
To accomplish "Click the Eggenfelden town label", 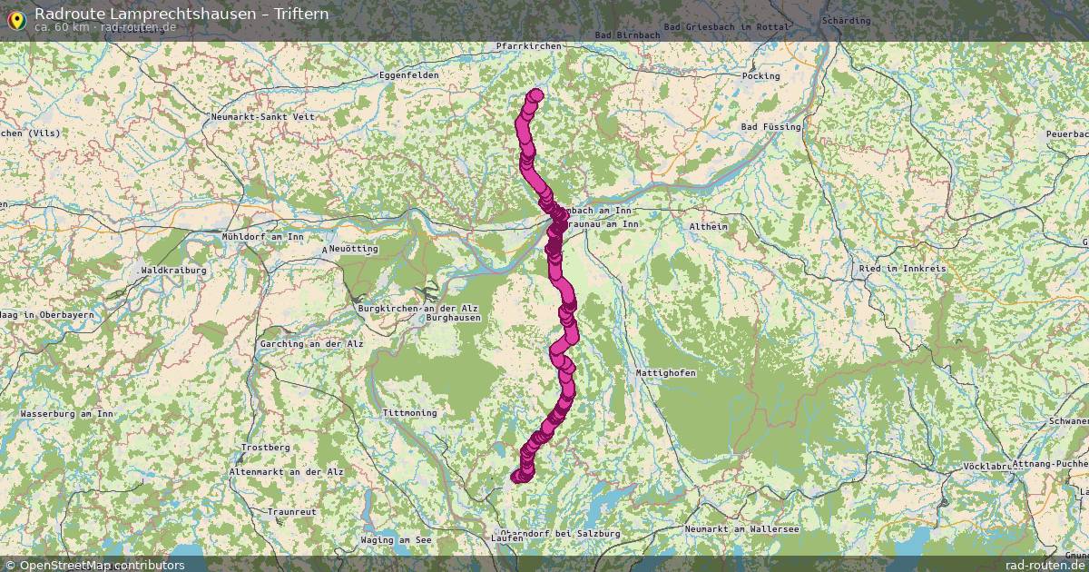I will (x=408, y=74).
